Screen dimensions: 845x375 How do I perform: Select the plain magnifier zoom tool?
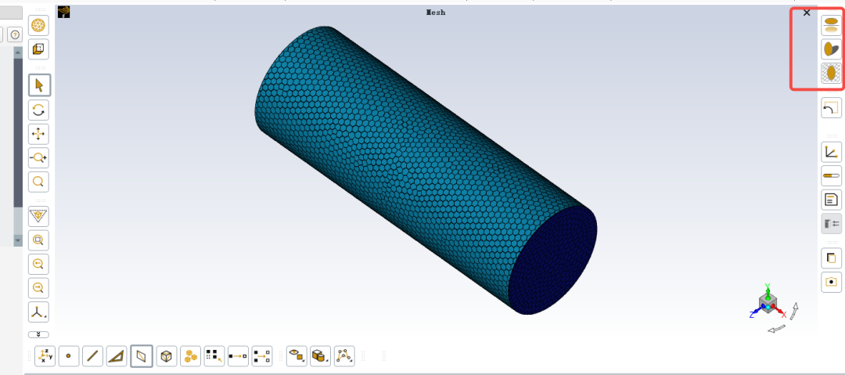pyautogui.click(x=38, y=182)
